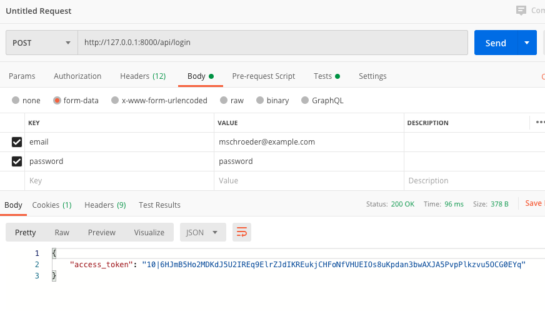545x311 pixels.
Task: Send the request with Send button
Action: pos(496,43)
